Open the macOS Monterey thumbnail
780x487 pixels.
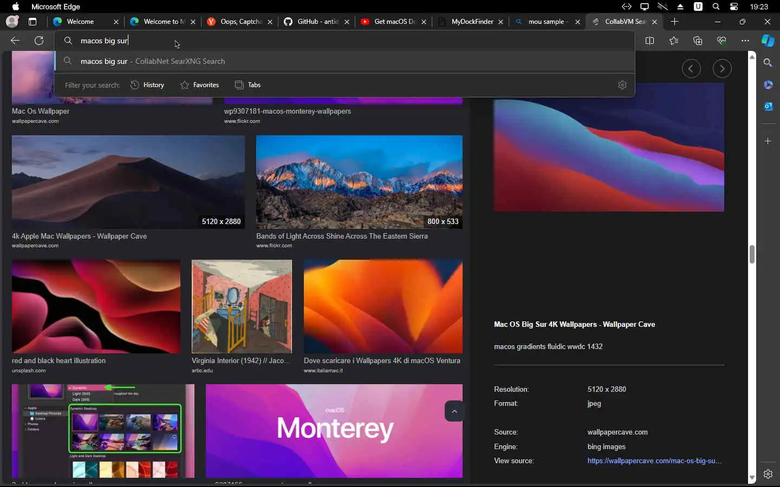click(x=334, y=431)
